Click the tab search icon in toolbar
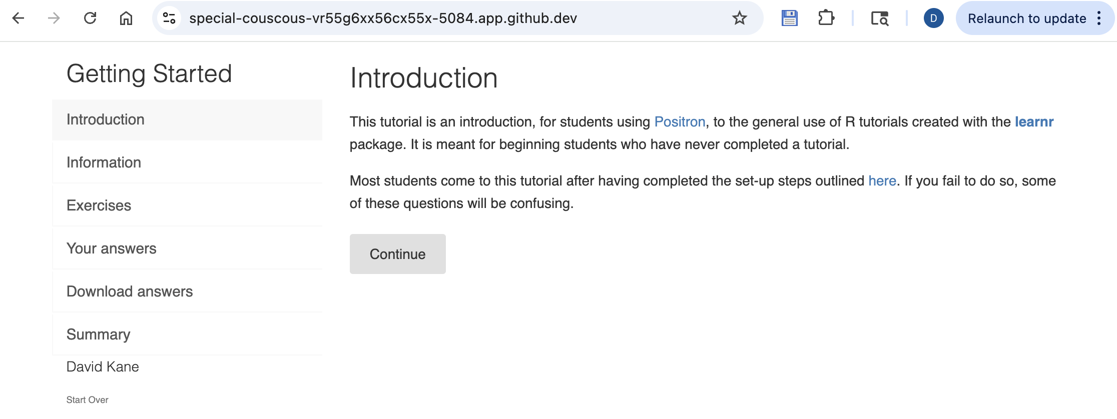This screenshot has height=419, width=1117. (879, 18)
